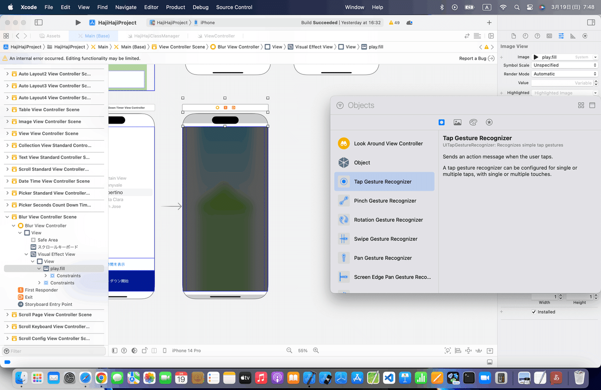
Task: Click the related items grid icon
Action: [x=6, y=36]
